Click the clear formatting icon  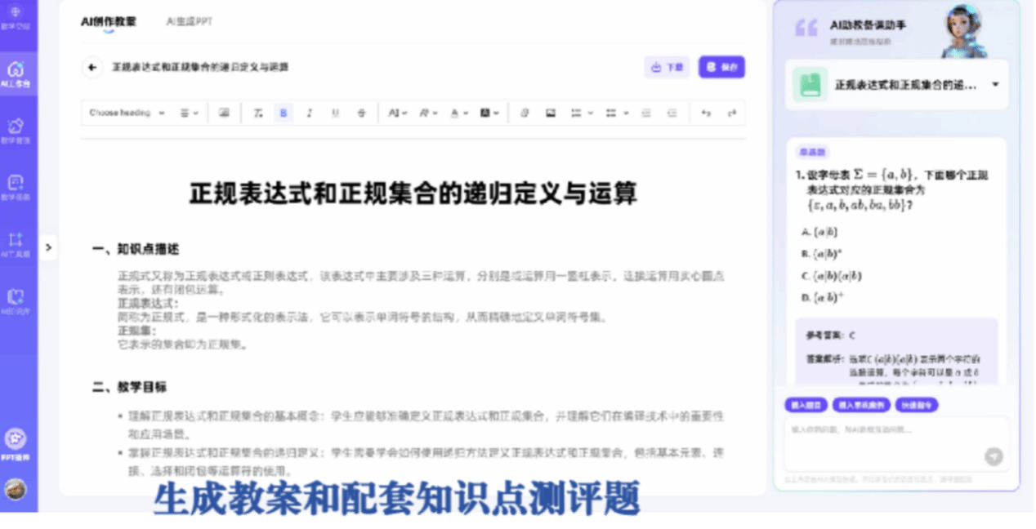[x=258, y=113]
